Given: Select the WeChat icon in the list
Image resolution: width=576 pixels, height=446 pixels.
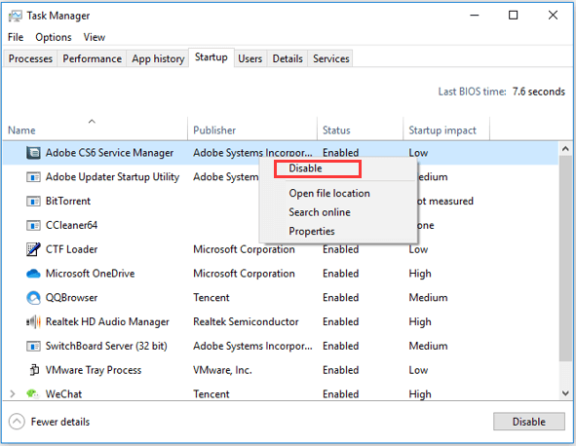Looking at the screenshot, I should point(33,393).
